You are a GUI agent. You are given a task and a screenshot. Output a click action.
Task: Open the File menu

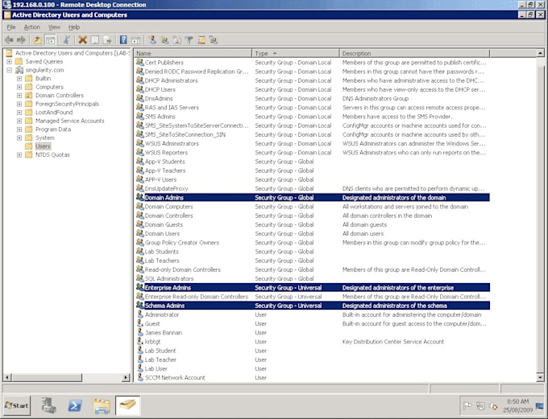click(x=11, y=27)
